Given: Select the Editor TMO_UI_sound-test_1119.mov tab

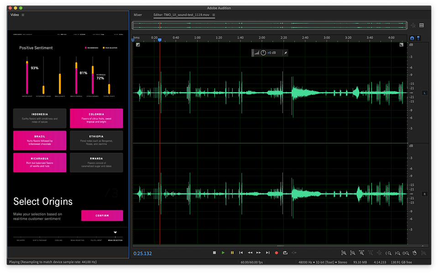Looking at the screenshot, I should [181, 15].
